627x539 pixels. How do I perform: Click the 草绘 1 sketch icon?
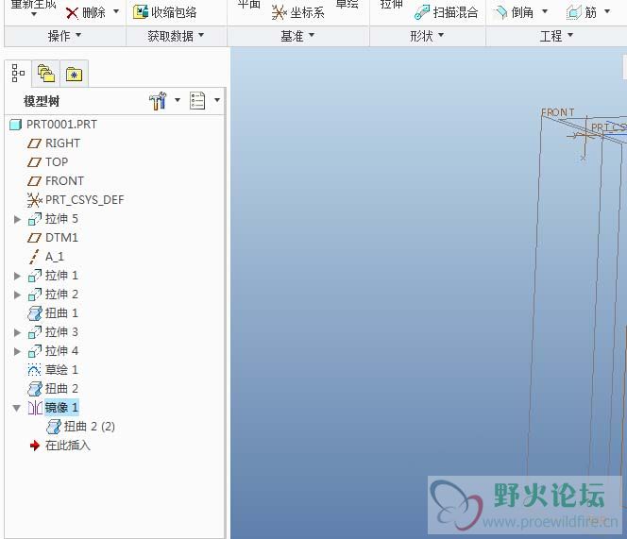(34, 370)
